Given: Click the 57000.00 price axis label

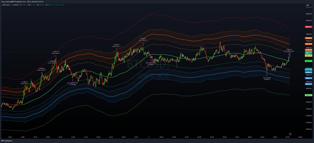Looking at the screenshot, I should [x=309, y=129].
